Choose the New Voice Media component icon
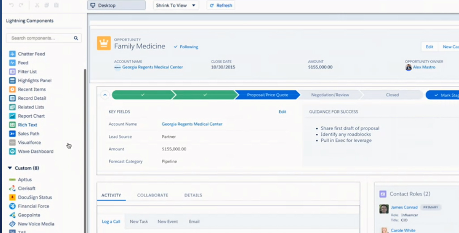This screenshot has width=459, height=233. tap(12, 224)
